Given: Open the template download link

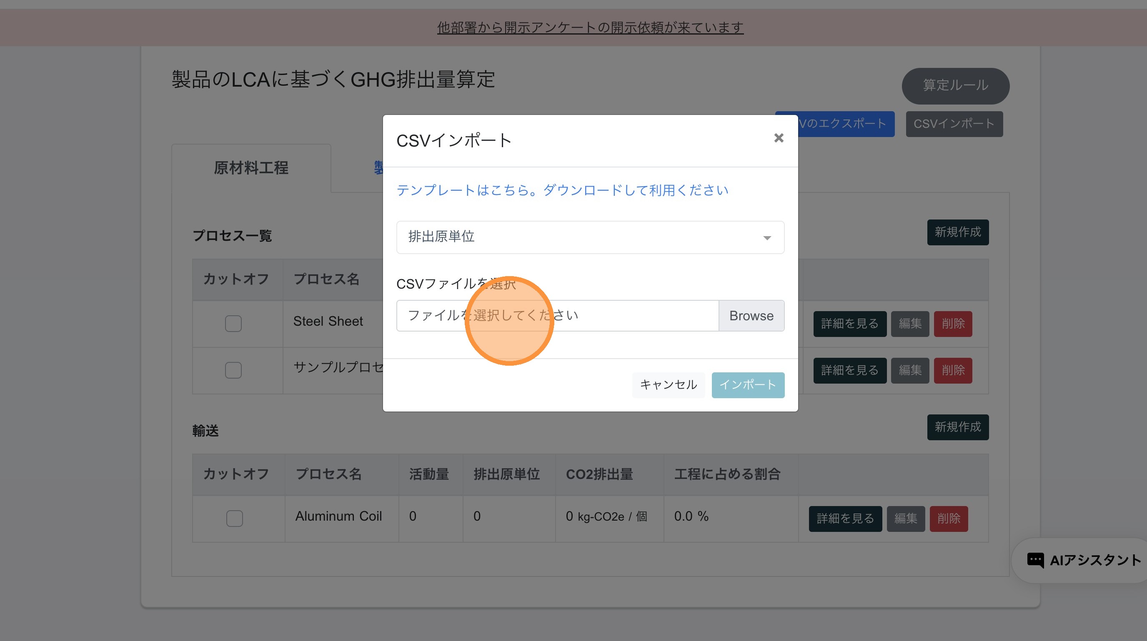Looking at the screenshot, I should click(562, 190).
